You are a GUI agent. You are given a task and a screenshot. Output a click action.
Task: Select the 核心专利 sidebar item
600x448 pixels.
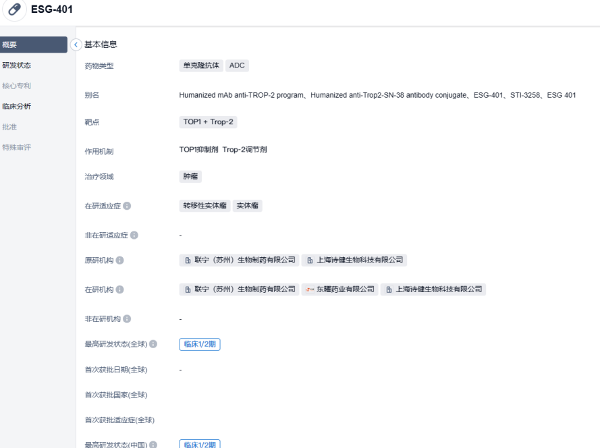point(16,86)
